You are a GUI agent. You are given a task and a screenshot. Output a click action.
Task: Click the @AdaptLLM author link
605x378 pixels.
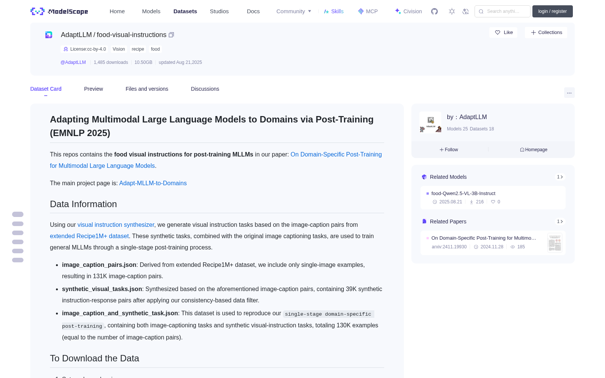[x=73, y=62]
